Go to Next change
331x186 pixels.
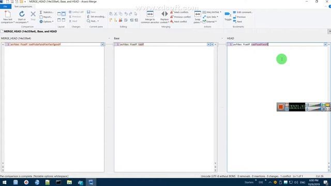click(73, 21)
